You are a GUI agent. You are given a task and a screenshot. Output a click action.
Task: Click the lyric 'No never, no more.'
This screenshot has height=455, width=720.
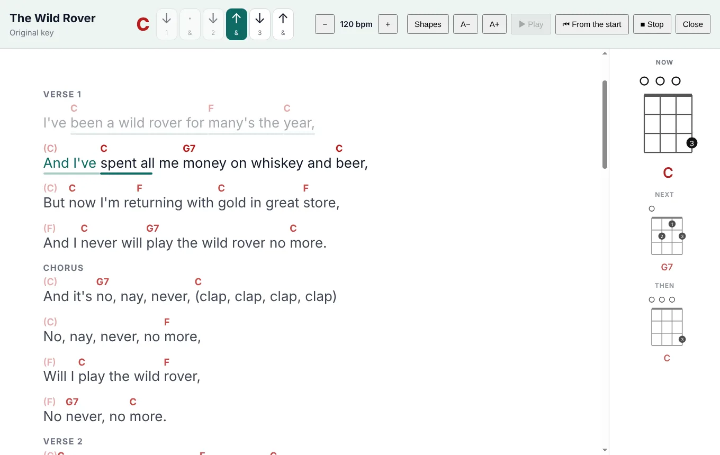coord(105,416)
